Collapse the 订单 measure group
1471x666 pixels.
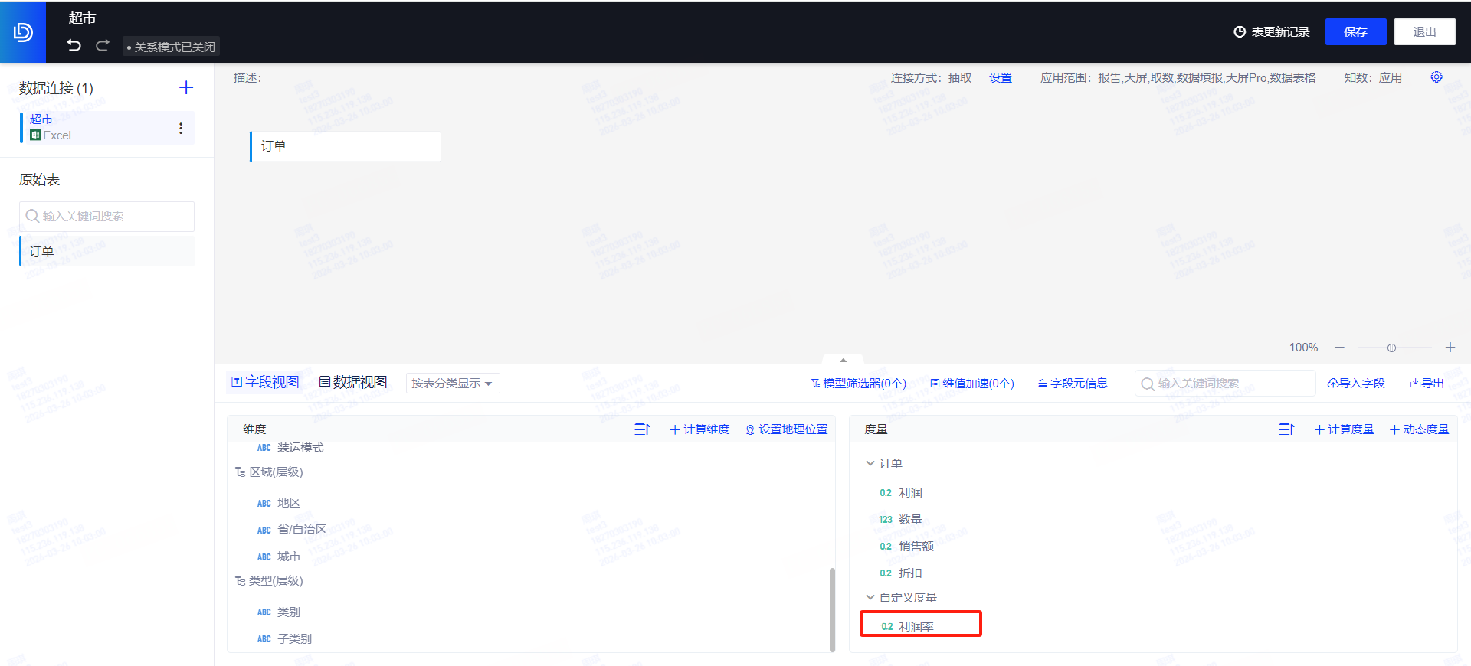coord(870,463)
